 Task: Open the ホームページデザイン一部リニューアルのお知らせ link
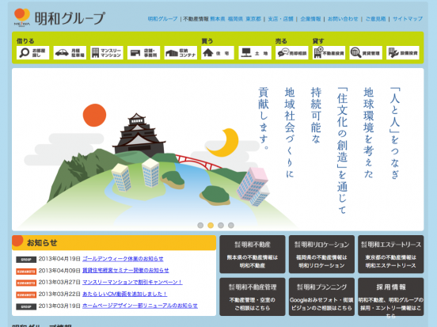pyautogui.click(x=140, y=306)
